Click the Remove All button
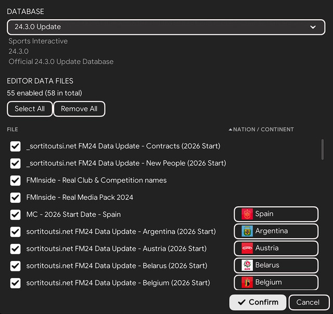The width and height of the screenshot is (333, 314). point(79,109)
